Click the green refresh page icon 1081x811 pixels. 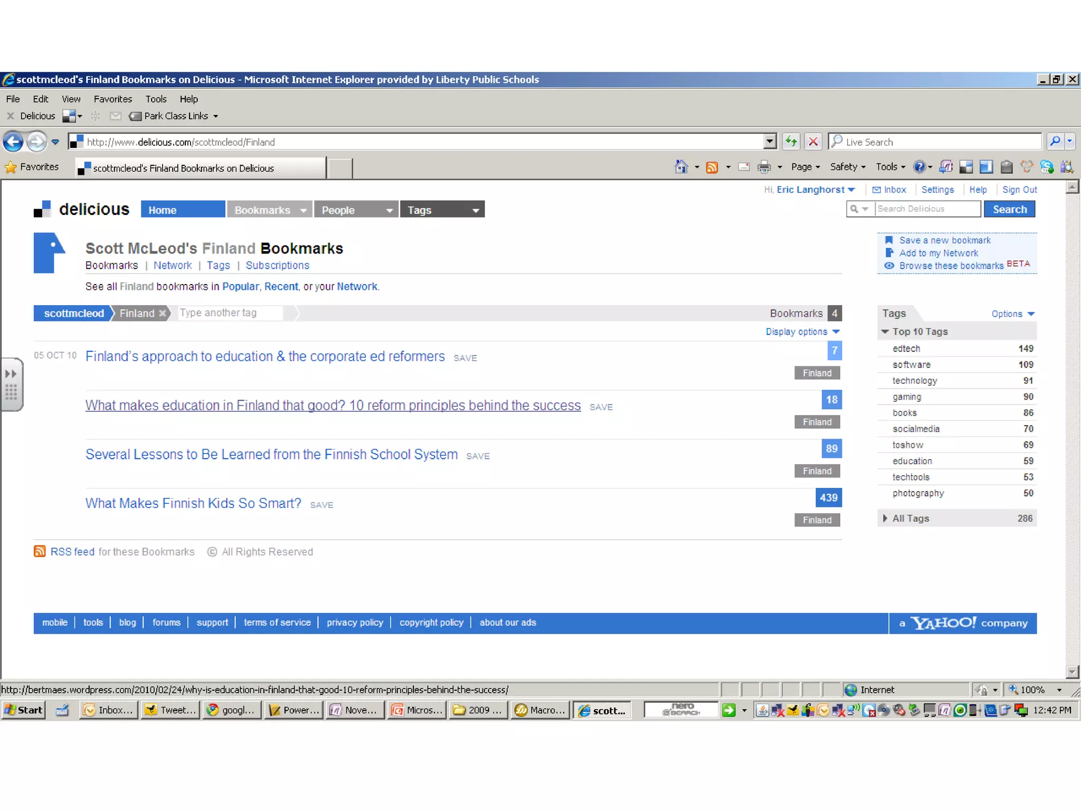(x=791, y=142)
